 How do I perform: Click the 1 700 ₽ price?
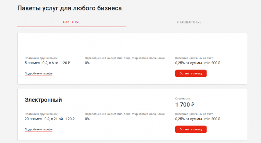(185, 105)
